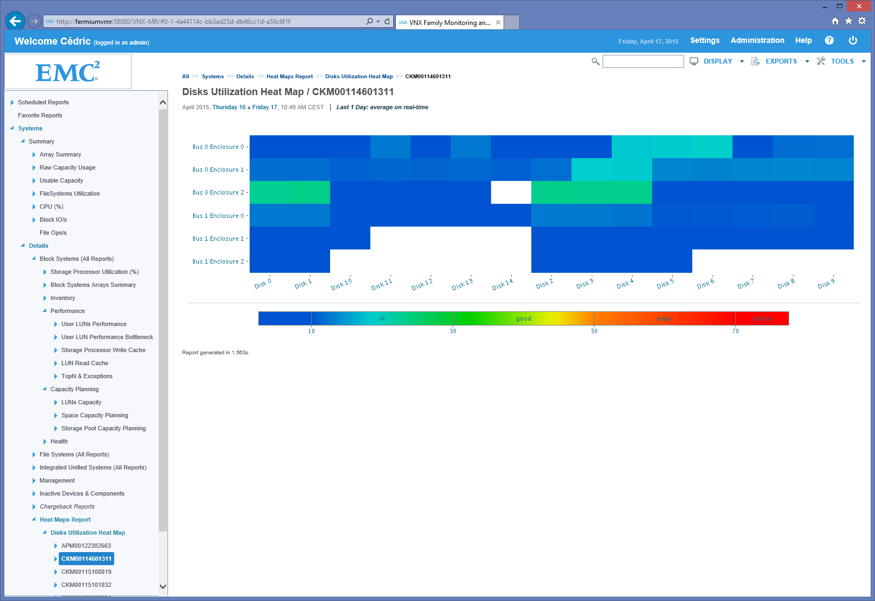Collapse the Heat Maps Report tree node
The height and width of the screenshot is (601, 875).
pos(34,519)
